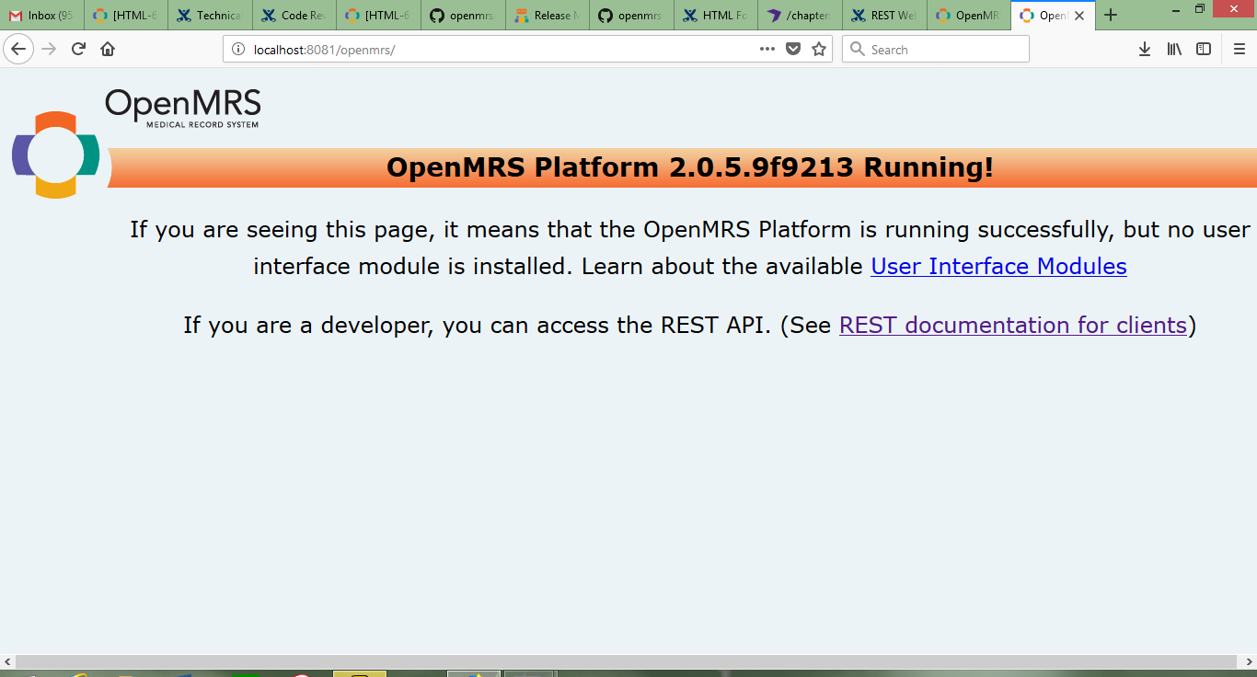Click into the Search box
The image size is (1257, 677).
935,50
